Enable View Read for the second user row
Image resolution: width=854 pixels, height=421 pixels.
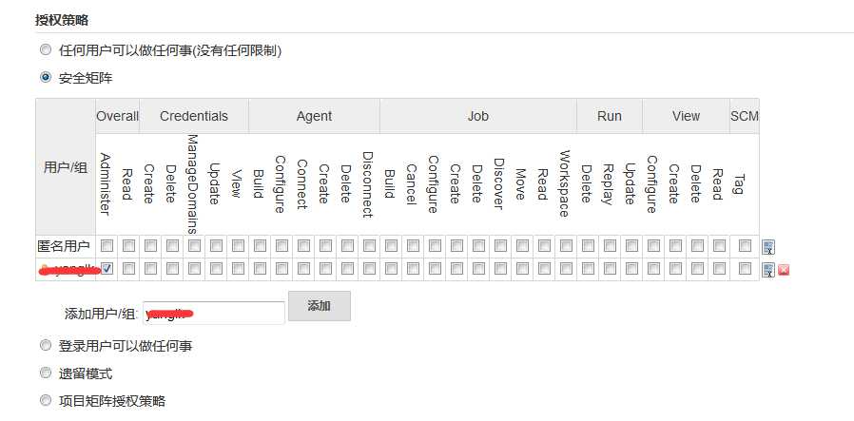(x=718, y=269)
